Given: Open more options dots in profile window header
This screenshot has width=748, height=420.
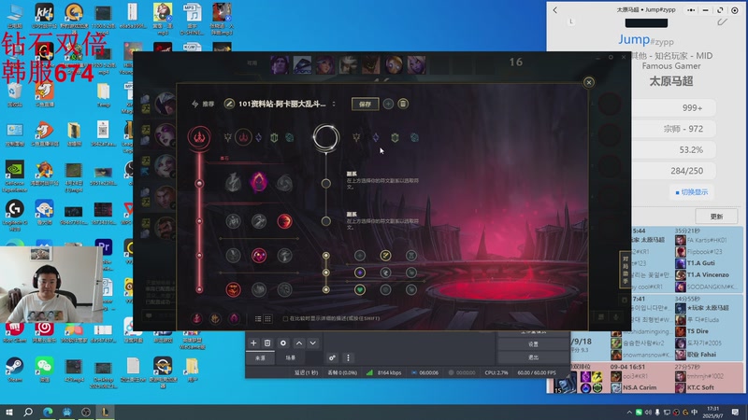Looking at the screenshot, I should coord(691,10).
